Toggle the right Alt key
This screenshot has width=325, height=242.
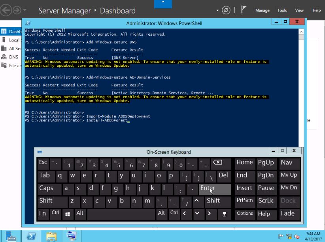(161, 214)
